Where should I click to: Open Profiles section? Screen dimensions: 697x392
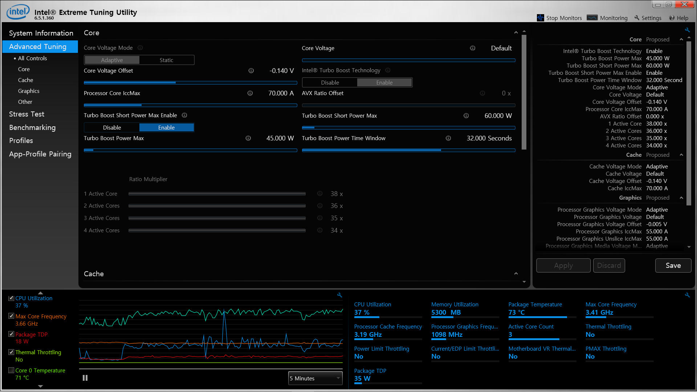(x=21, y=140)
